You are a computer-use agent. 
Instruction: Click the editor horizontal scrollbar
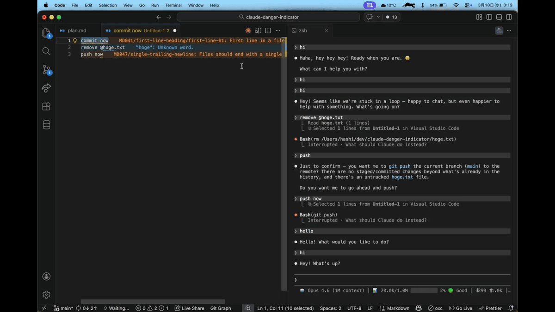153,301
